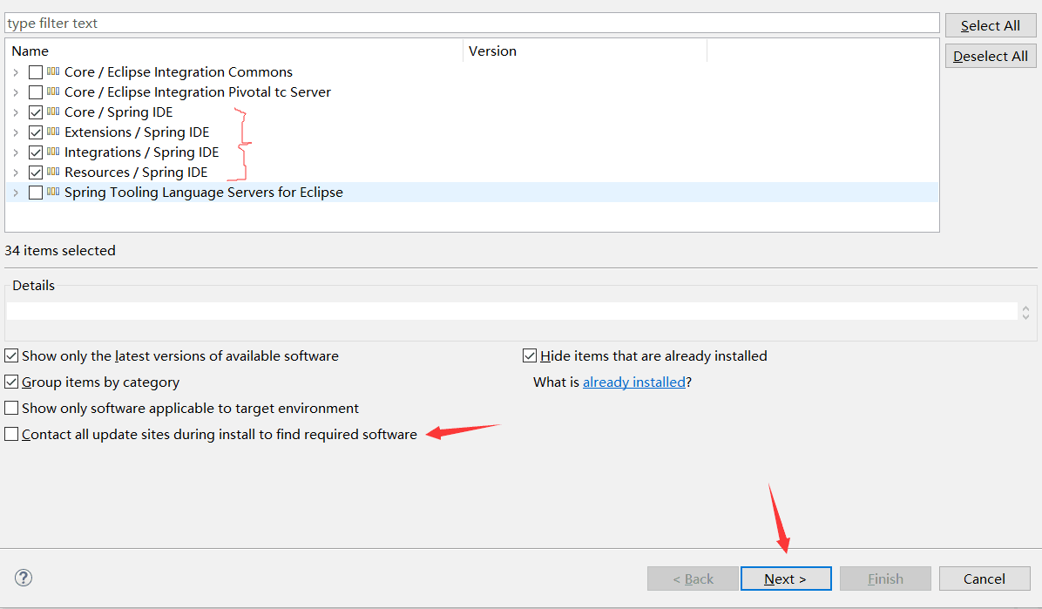Image resolution: width=1042 pixels, height=609 pixels.
Task: Select Integrations / Spring IDE row text
Action: pos(141,152)
